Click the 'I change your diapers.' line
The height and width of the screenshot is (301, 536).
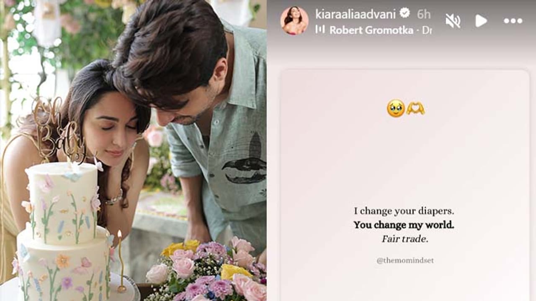(x=404, y=211)
